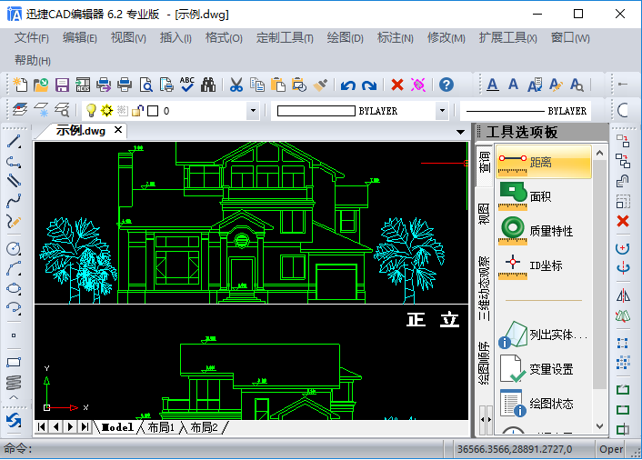
Task: Click 列出实体 in tool palette
Action: (x=544, y=335)
